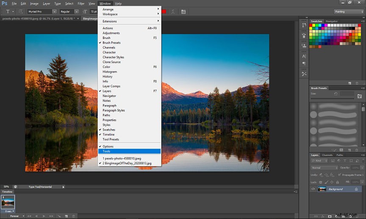Click the lock all icon in Layers

338,182
